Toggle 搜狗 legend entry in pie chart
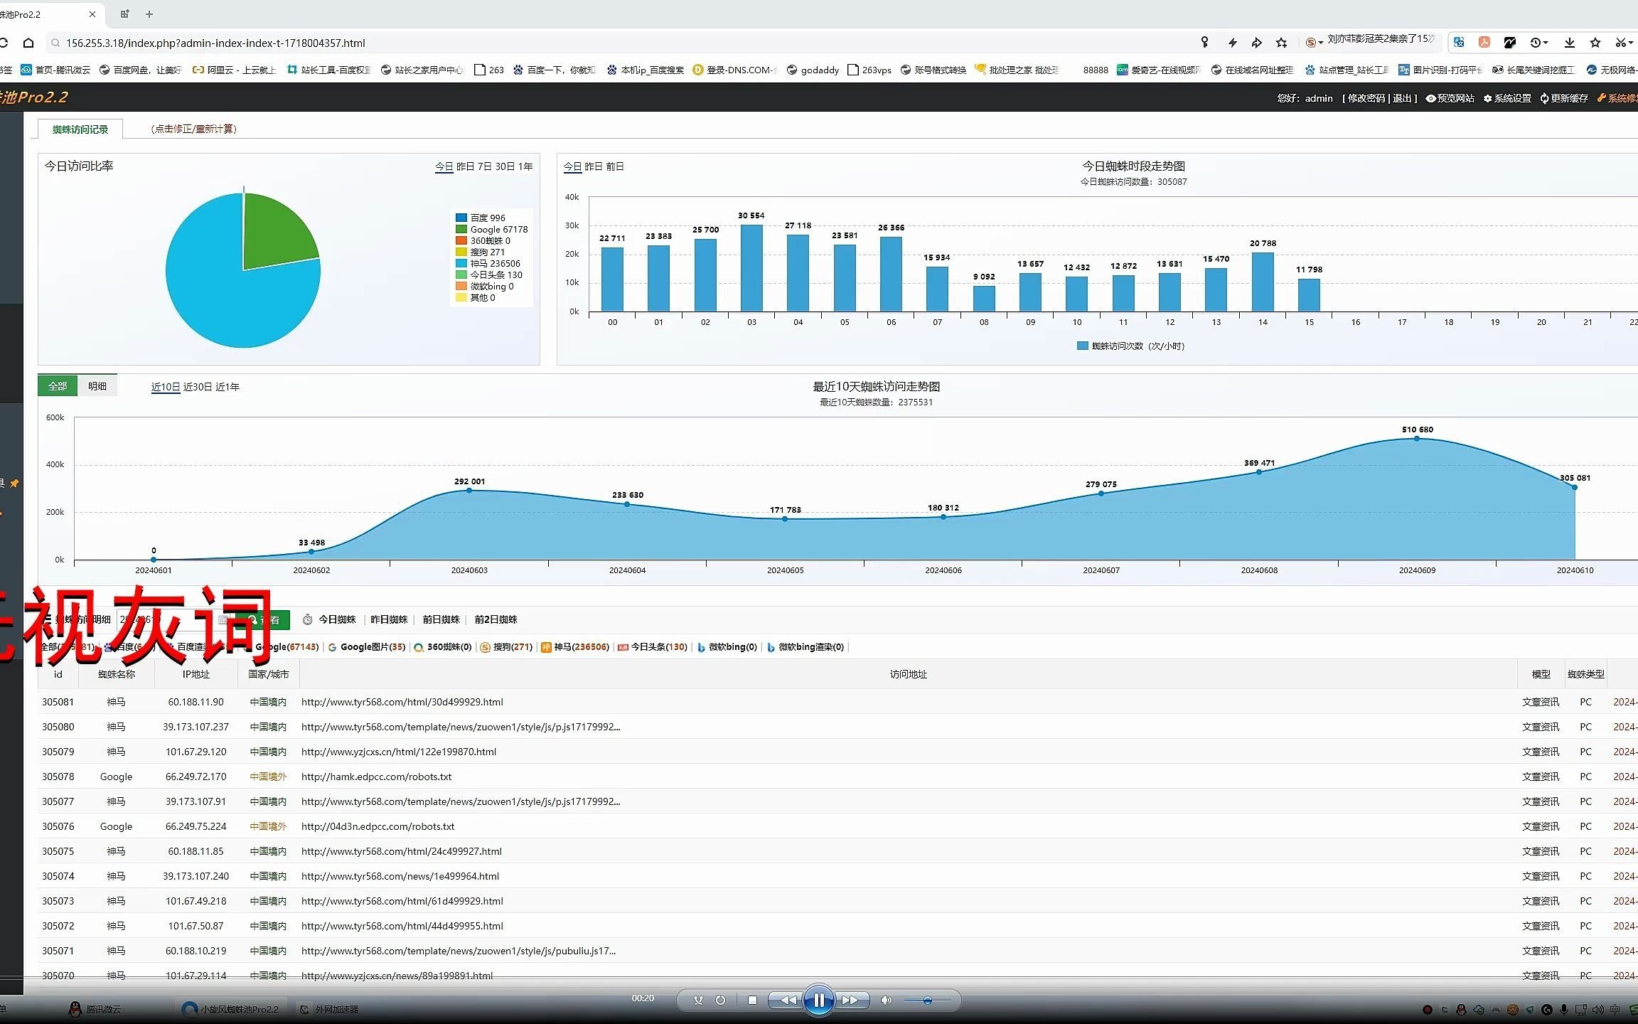This screenshot has width=1638, height=1024. [480, 252]
